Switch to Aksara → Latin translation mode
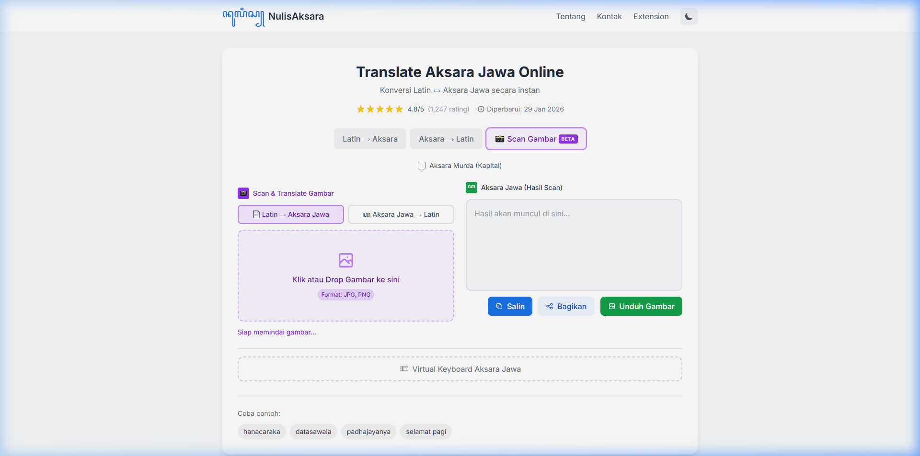 [446, 139]
